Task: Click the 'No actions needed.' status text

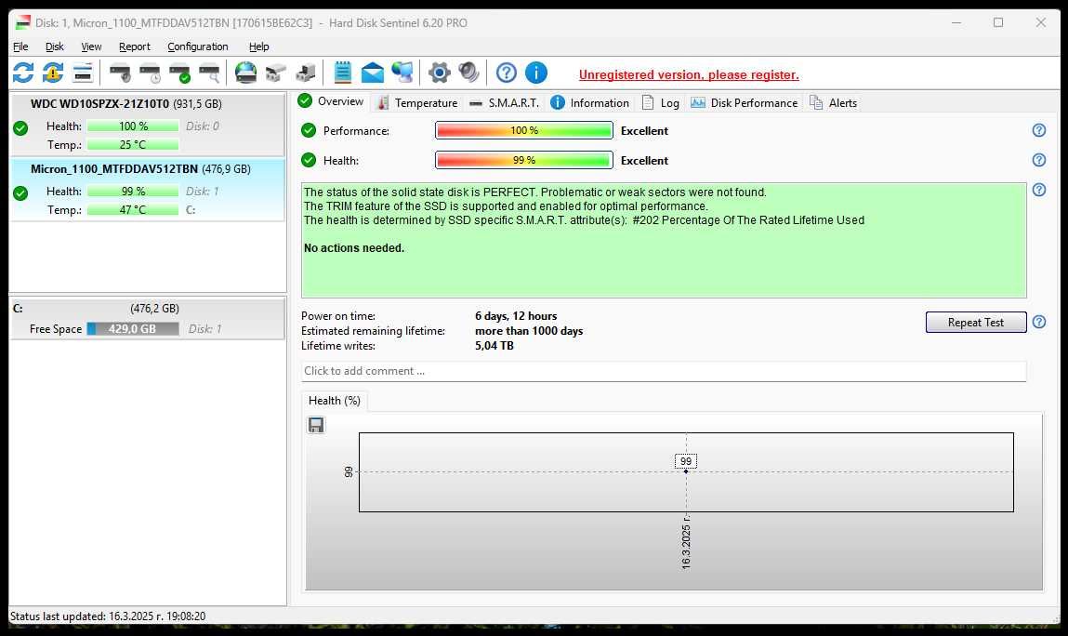Action: click(354, 248)
